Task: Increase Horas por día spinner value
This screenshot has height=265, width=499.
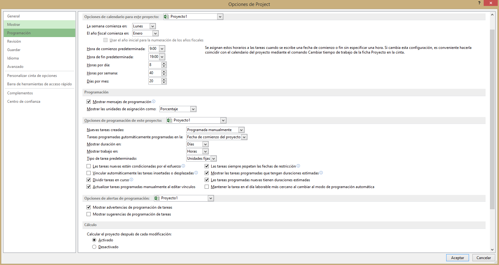Action: [x=164, y=64]
